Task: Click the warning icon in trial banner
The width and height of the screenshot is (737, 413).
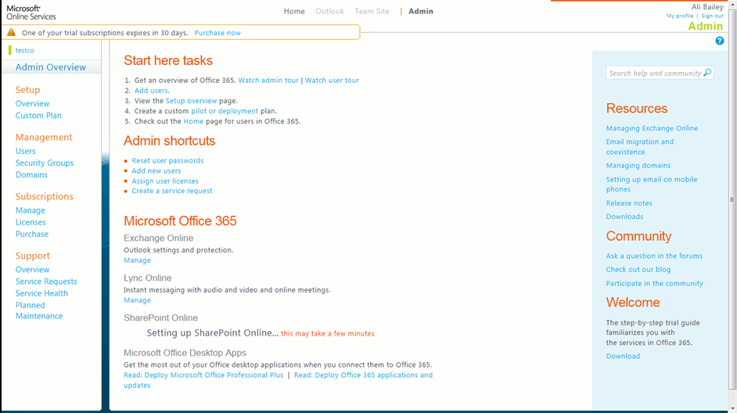Action: [x=11, y=33]
